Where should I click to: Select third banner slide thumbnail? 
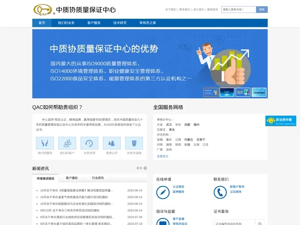coord(243,92)
